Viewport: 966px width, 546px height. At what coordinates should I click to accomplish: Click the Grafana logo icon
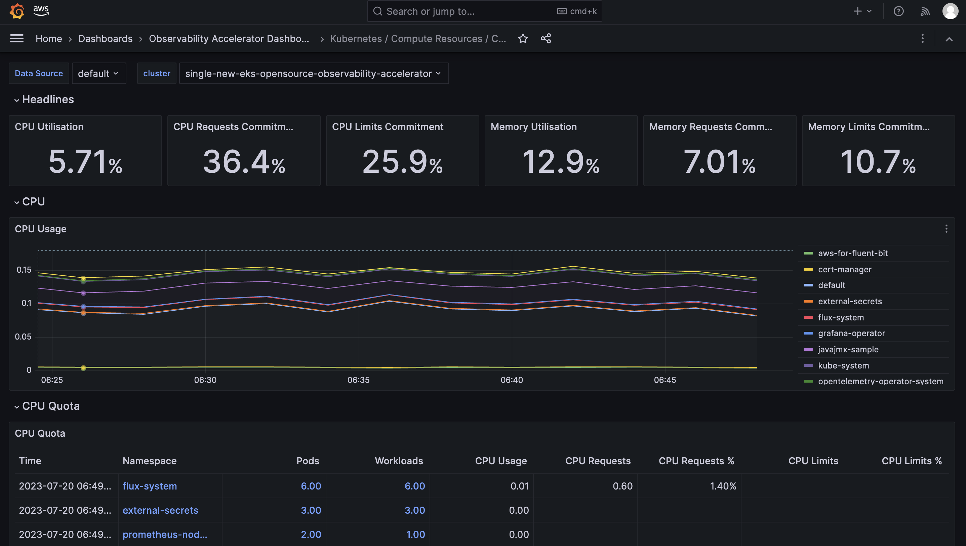tap(17, 11)
